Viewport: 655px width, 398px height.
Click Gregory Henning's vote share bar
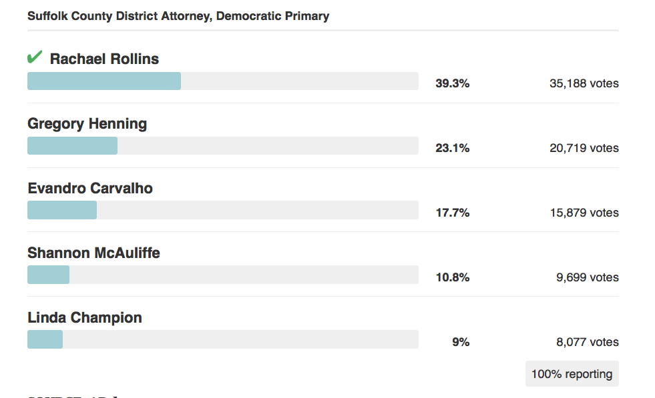(x=73, y=145)
